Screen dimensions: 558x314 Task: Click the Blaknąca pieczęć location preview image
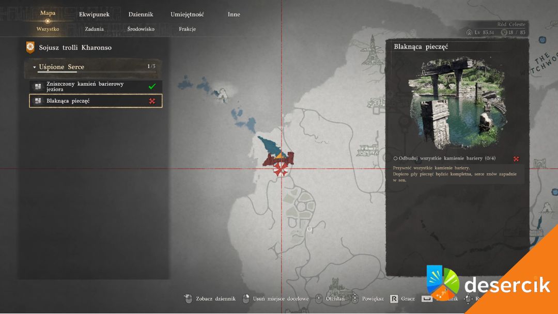[457, 103]
